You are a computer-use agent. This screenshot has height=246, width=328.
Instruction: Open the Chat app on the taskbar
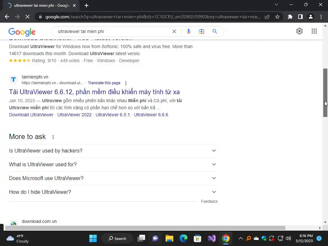pyautogui.click(x=155, y=238)
